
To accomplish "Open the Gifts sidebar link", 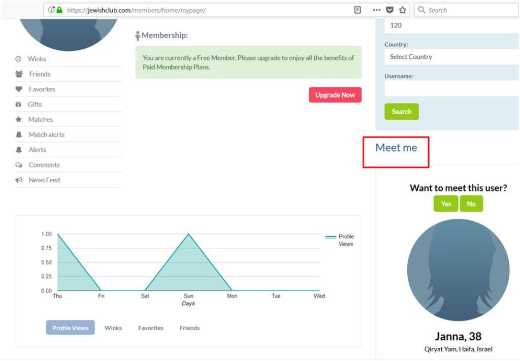I will (x=35, y=104).
